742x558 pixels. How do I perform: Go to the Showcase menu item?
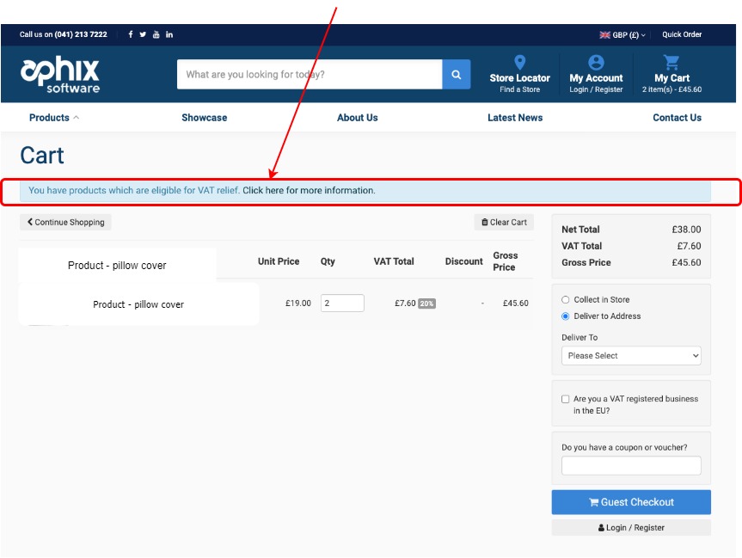[204, 118]
